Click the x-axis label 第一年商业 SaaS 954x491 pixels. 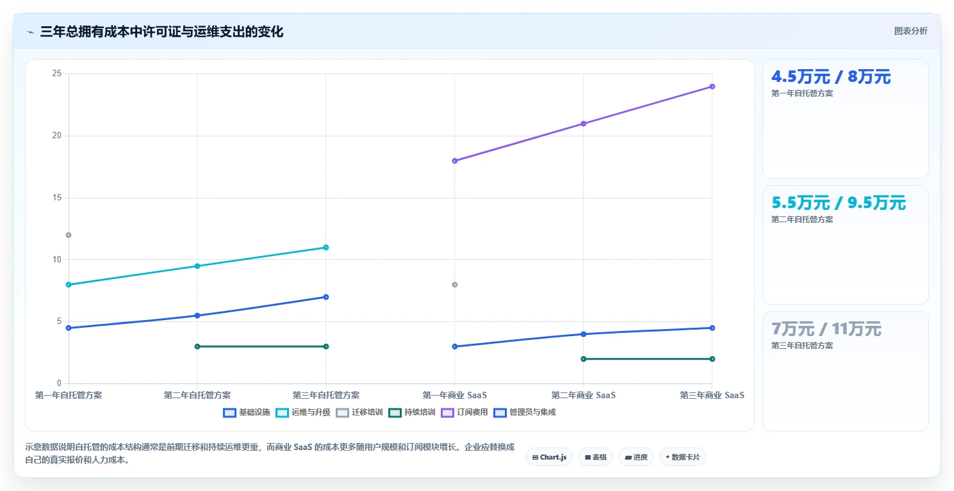[x=454, y=395]
